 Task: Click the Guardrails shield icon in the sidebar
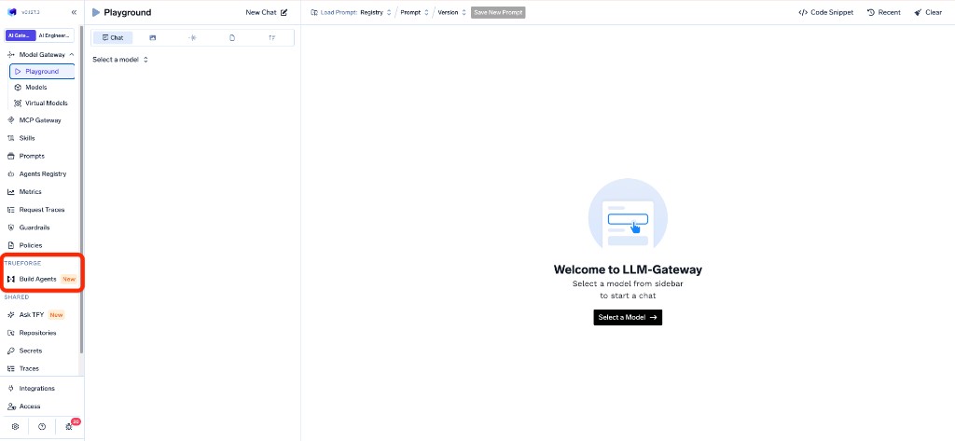(x=11, y=227)
